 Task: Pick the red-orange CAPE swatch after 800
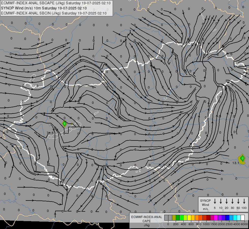tap(201, 218)
